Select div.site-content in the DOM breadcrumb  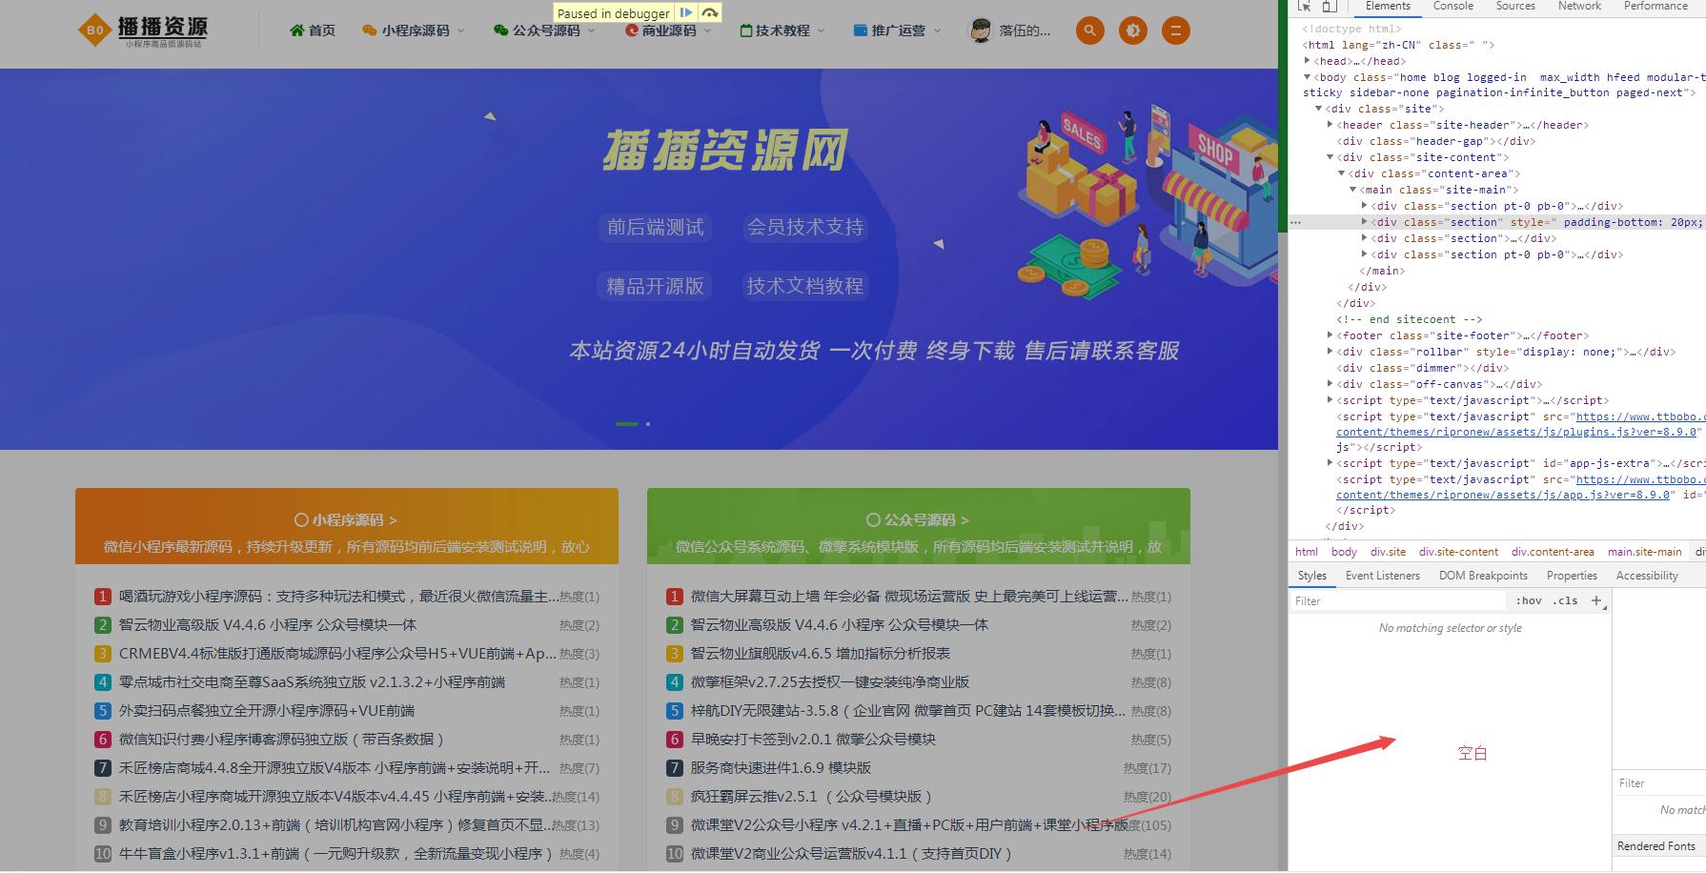pyautogui.click(x=1458, y=552)
